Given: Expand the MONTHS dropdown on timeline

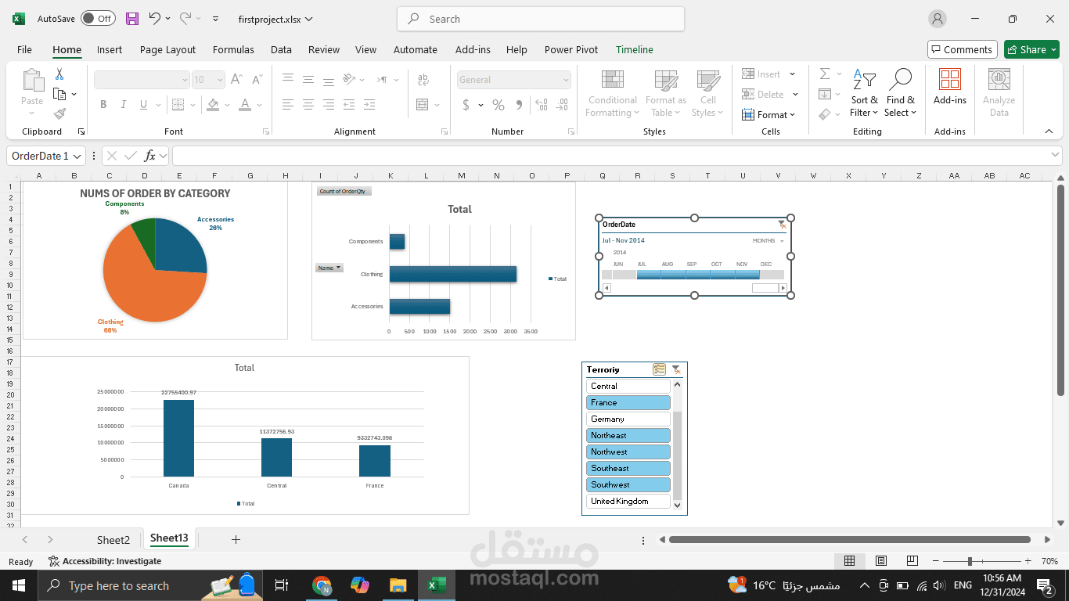Looking at the screenshot, I should (768, 241).
